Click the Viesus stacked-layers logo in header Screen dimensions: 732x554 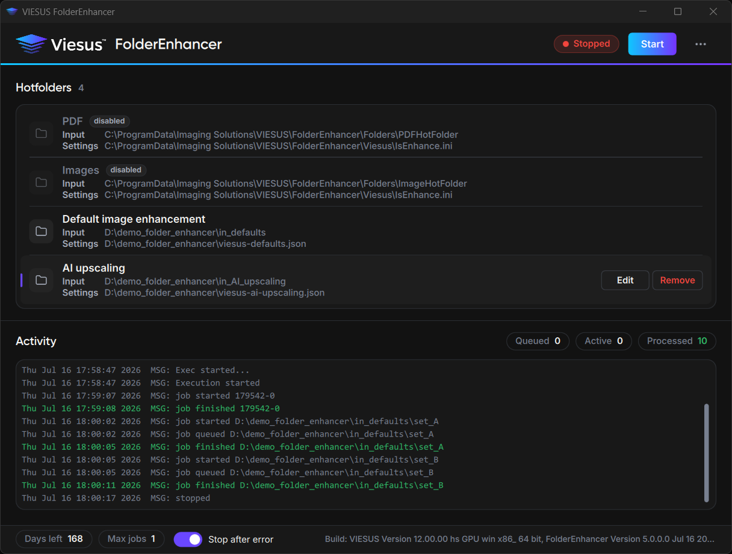coord(31,44)
